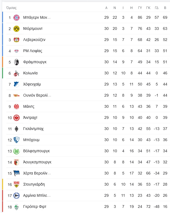Click the Bayer Leverkusen club crest
This screenshot has height=216, width=170.
click(16, 40)
